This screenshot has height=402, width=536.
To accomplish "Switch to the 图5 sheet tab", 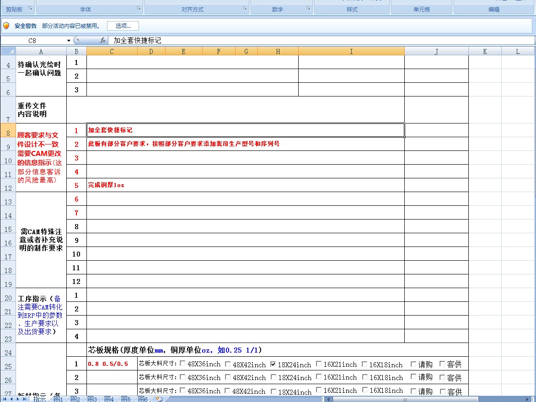I will 126,399.
